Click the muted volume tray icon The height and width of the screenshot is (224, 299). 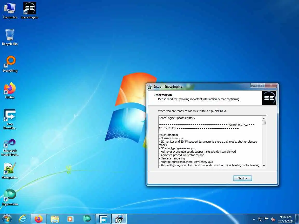pos(273,219)
